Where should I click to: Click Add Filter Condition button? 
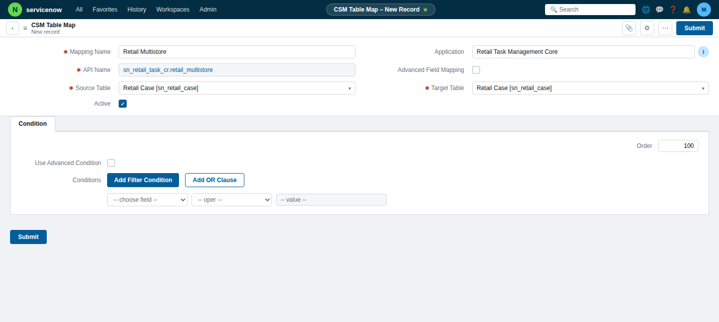(x=143, y=180)
